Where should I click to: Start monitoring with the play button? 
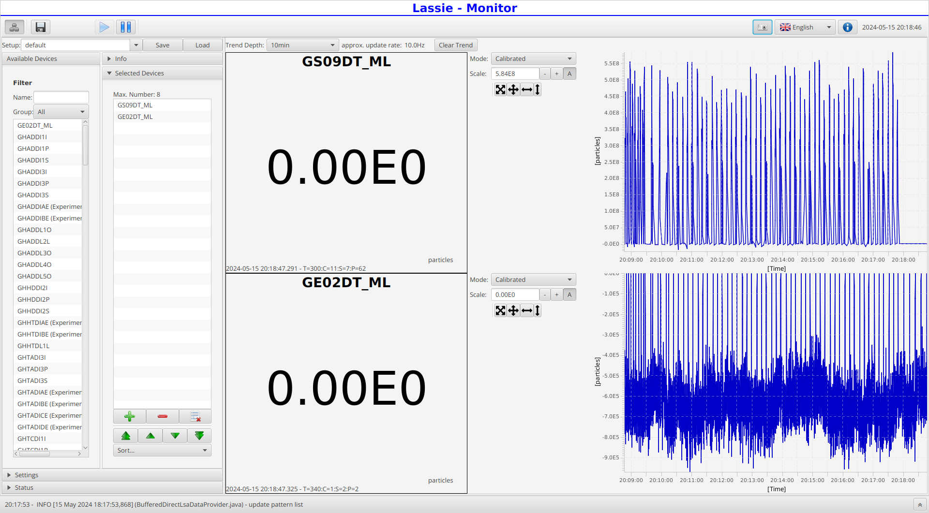point(104,27)
